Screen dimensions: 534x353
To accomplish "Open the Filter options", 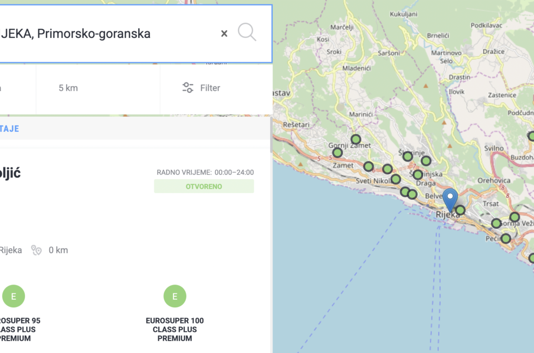I will point(202,88).
